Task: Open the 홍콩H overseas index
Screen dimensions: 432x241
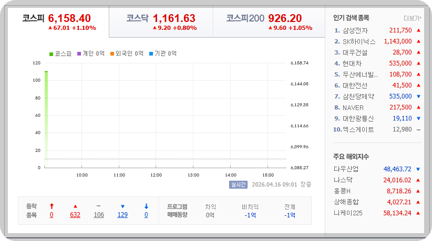Action: pyautogui.click(x=342, y=191)
